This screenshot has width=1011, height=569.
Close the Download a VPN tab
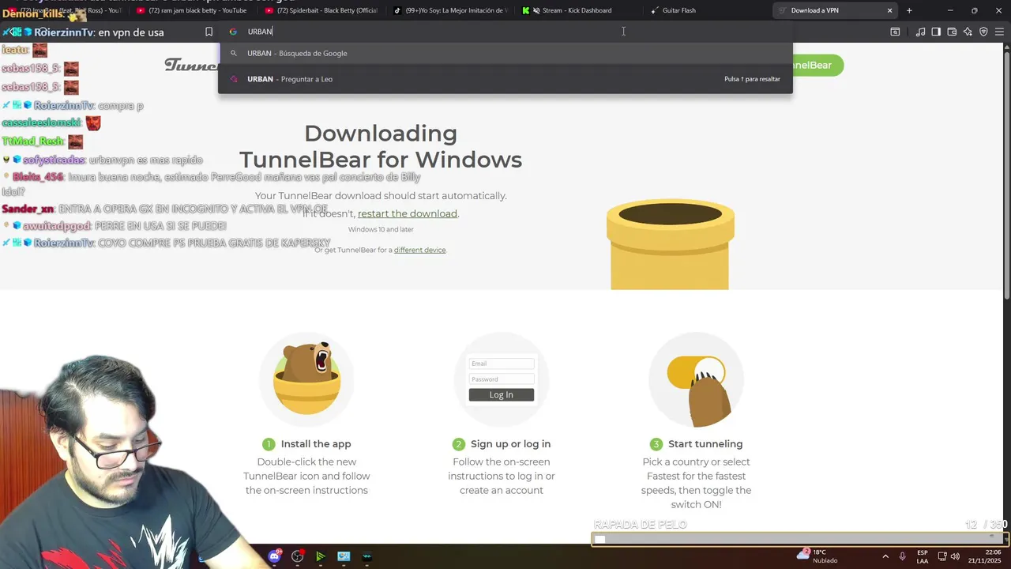(890, 10)
